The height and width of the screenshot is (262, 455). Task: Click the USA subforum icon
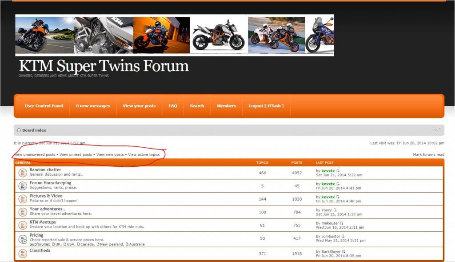(64, 244)
